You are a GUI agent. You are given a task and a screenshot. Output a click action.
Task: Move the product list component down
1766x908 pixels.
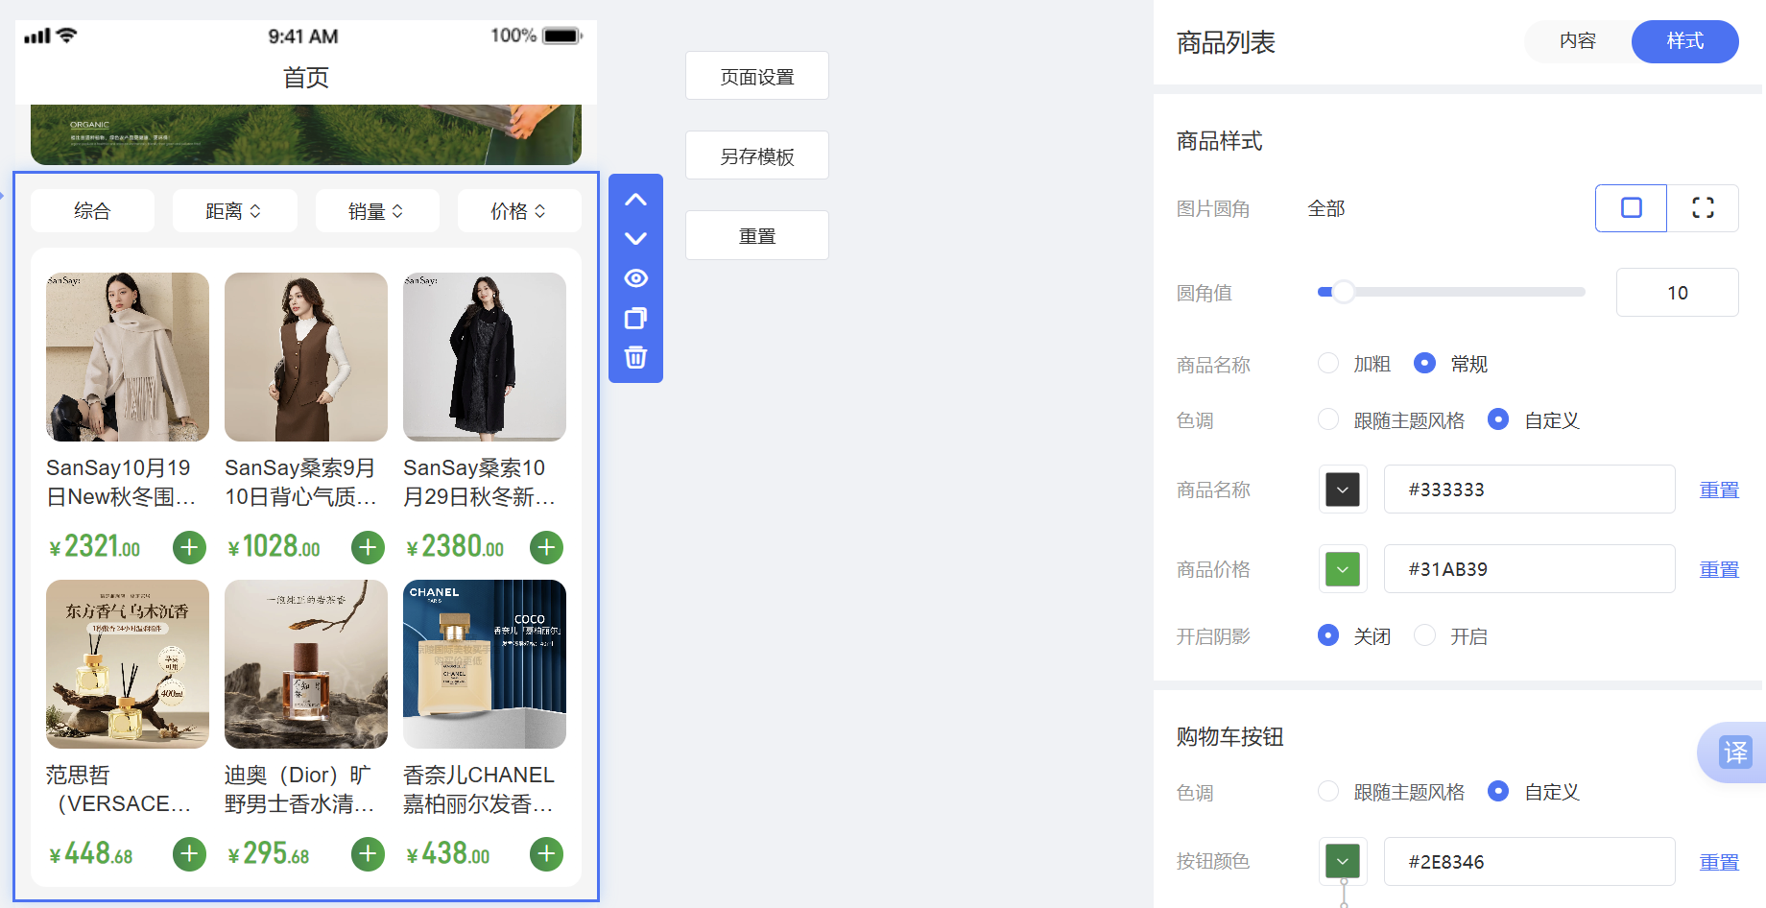tap(635, 238)
